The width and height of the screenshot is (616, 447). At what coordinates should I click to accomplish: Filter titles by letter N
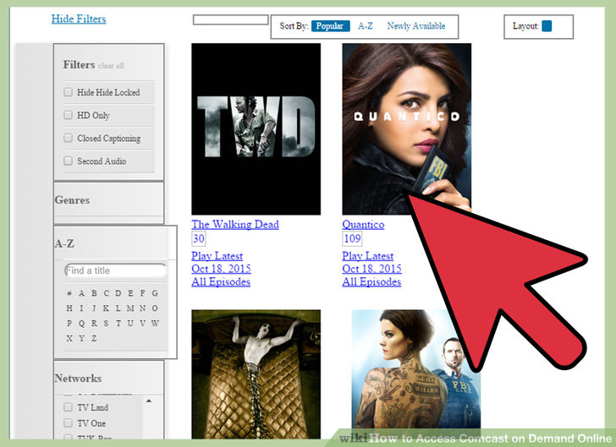143,308
